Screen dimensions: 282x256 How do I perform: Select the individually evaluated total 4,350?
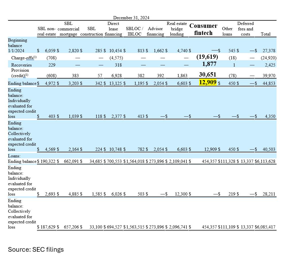[x=270, y=116]
